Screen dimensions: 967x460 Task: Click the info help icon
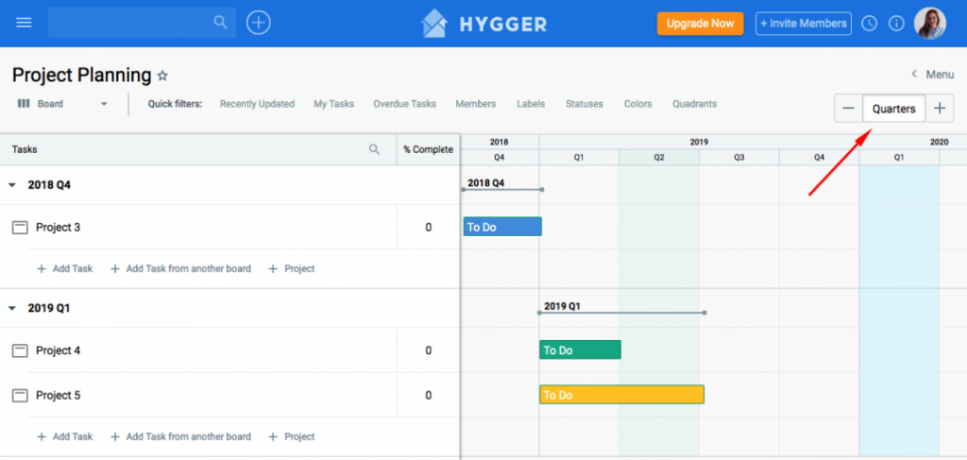point(896,24)
